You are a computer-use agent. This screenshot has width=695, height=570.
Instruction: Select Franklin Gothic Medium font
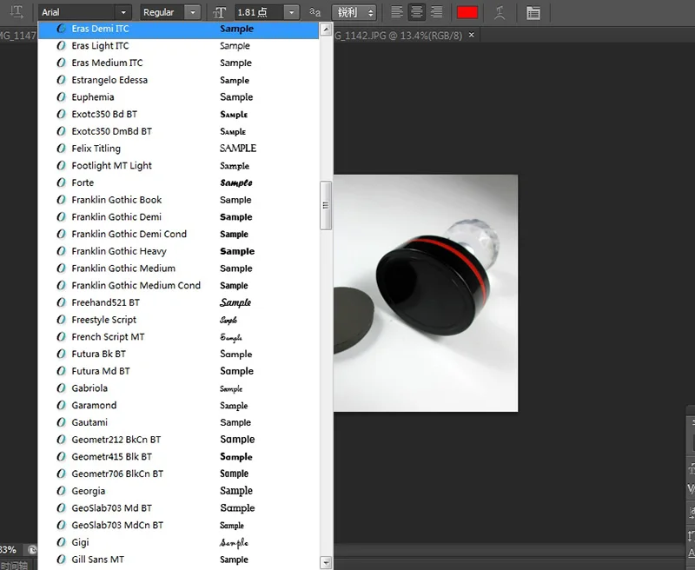[x=178, y=268]
